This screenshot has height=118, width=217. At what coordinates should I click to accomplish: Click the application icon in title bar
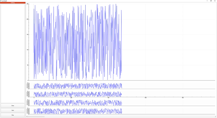click(1, 1)
